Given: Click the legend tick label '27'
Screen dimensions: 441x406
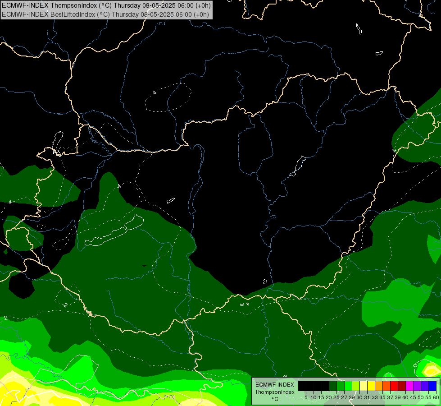Looking at the screenshot, I should [x=344, y=397].
